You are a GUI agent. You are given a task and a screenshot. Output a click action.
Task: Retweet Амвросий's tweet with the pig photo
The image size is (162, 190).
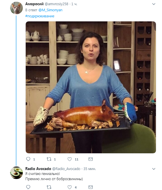(x=49, y=159)
